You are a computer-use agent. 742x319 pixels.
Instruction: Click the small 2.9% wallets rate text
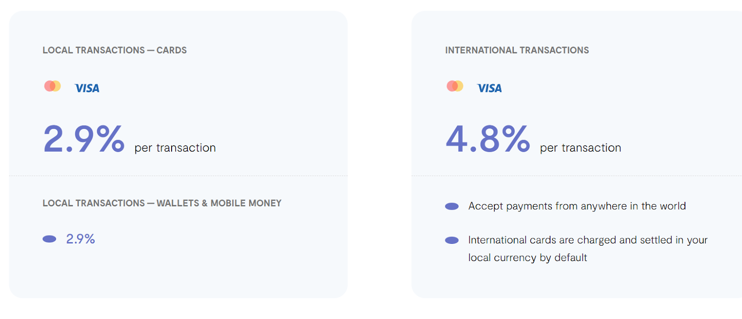pos(81,239)
